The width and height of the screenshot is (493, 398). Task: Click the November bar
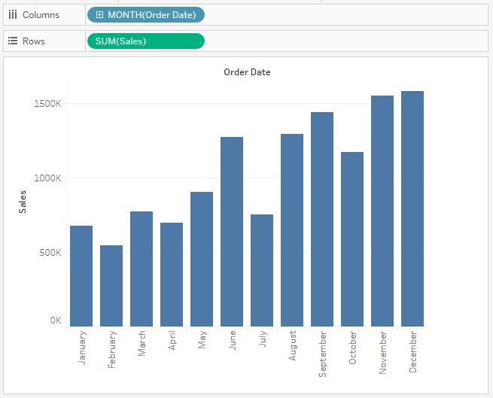tap(382, 211)
